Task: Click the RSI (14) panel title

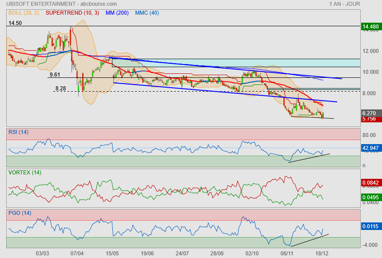Action: (18, 132)
